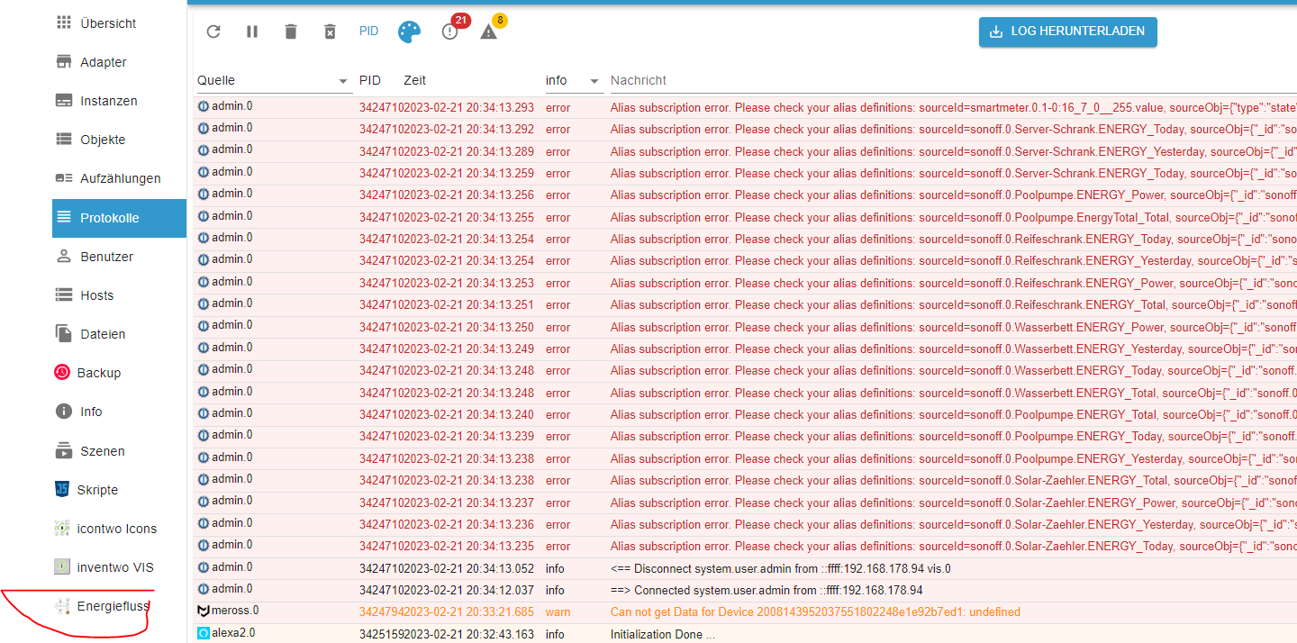
Task: Open Objekte in the sidebar
Action: pyautogui.click(x=119, y=140)
